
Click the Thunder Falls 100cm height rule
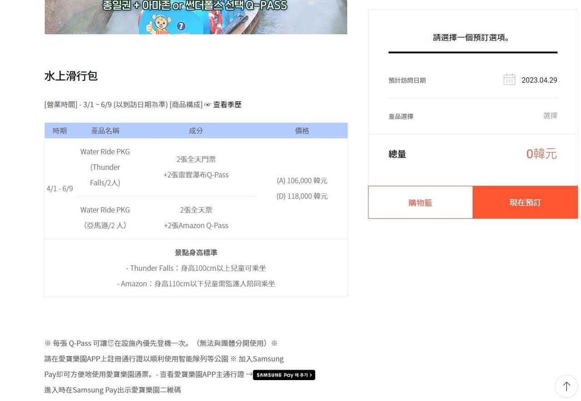tap(196, 268)
